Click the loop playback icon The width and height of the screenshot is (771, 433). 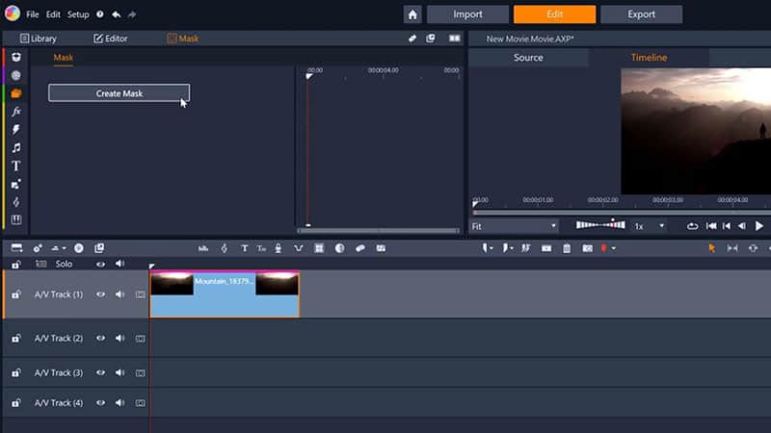(692, 226)
